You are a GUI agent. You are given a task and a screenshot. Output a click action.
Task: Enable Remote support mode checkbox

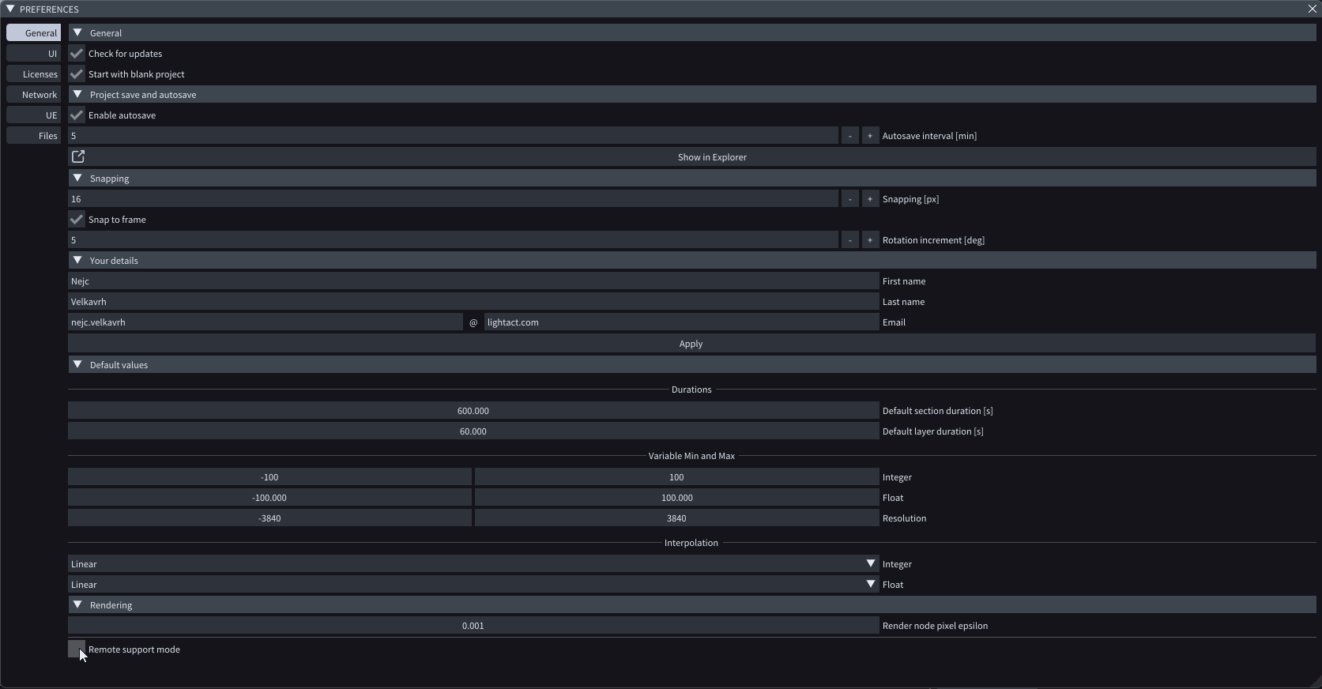click(76, 649)
